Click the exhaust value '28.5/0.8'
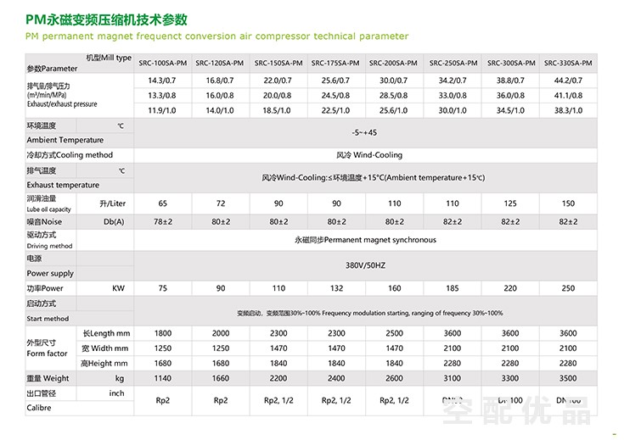This screenshot has height=440, width=624. [x=394, y=96]
